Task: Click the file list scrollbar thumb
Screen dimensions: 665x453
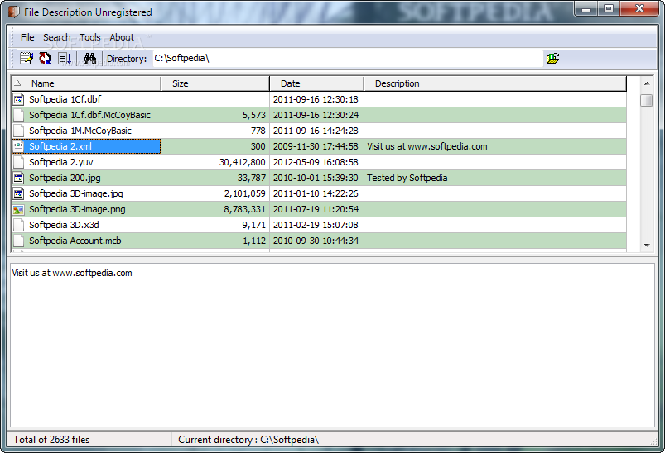Action: pyautogui.click(x=647, y=100)
